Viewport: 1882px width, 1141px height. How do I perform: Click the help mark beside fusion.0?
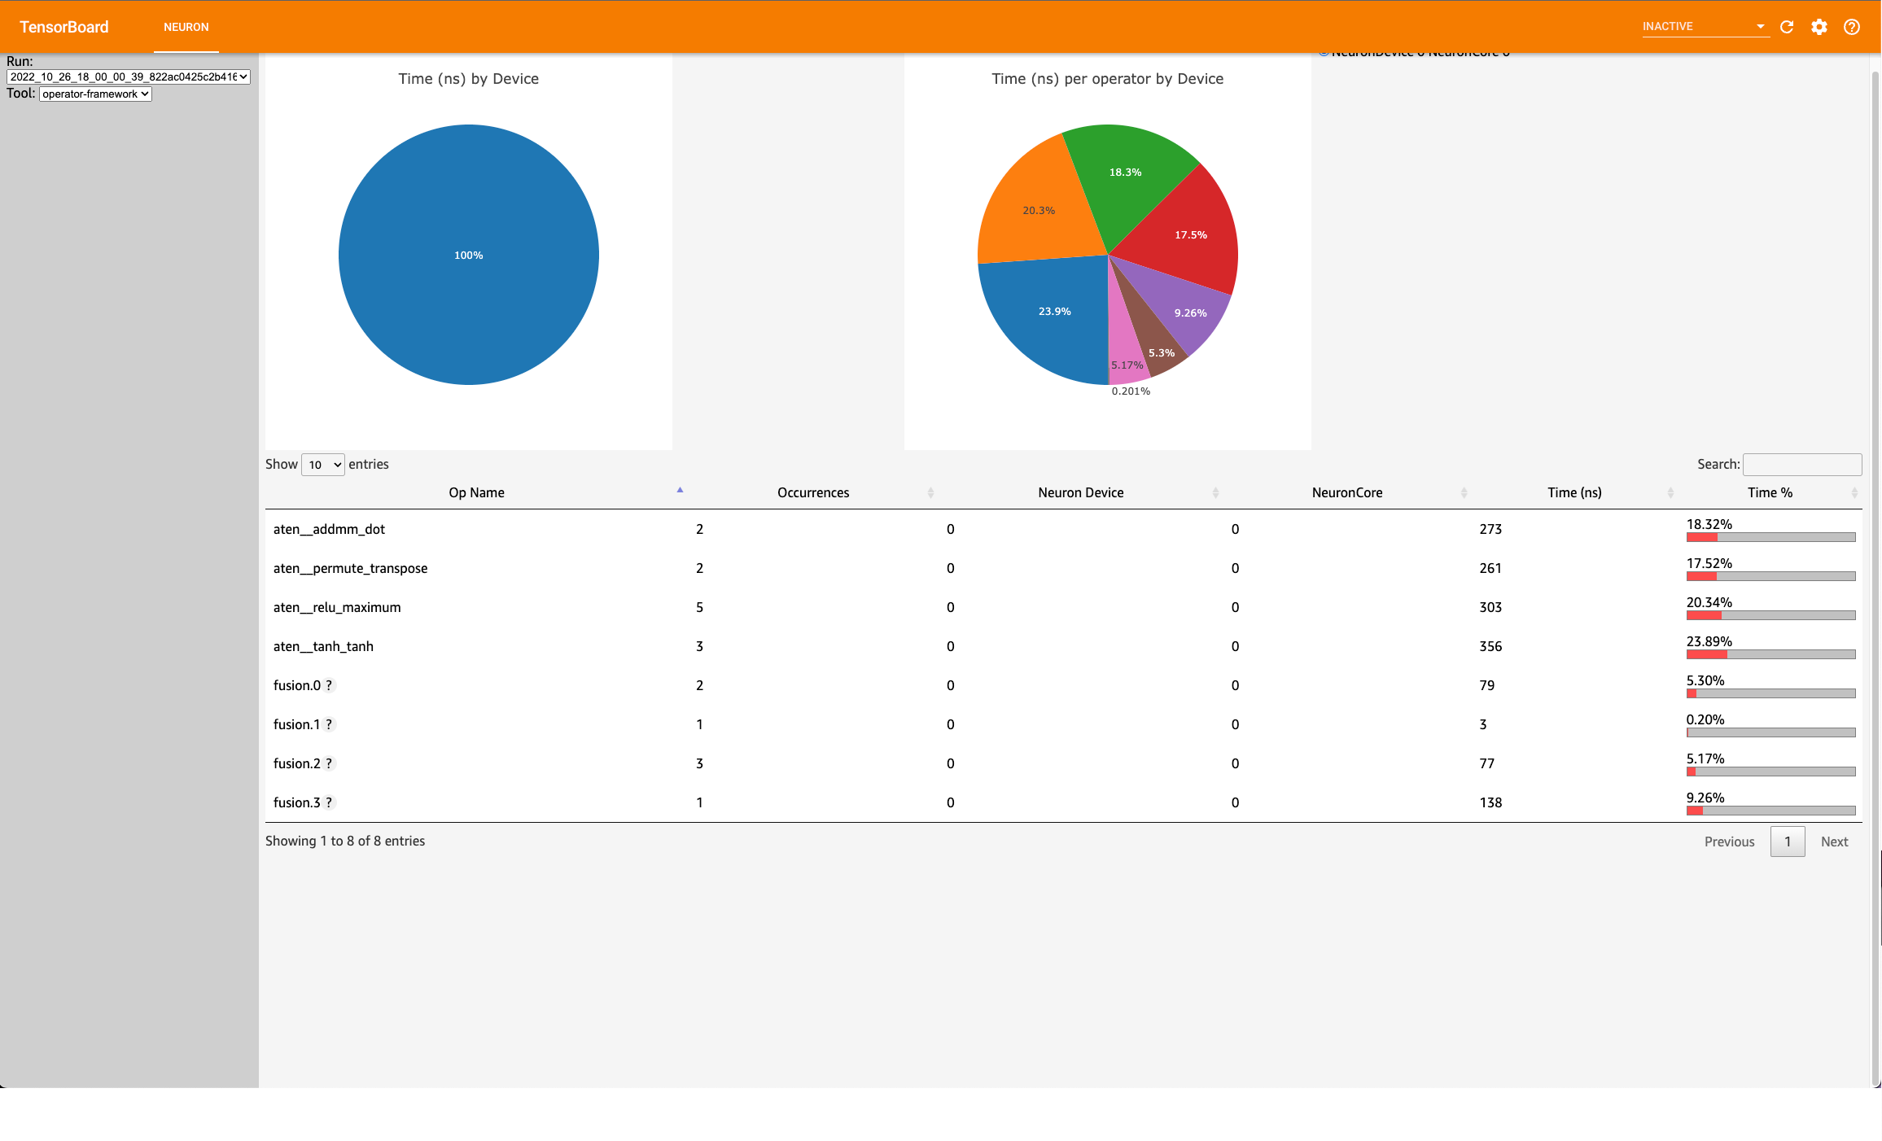[329, 685]
